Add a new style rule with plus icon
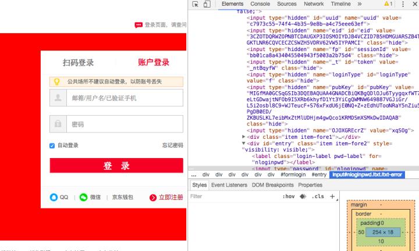Screen dimensions: 419x251 click(332, 196)
